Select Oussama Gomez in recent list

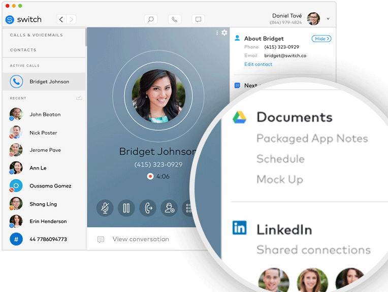[44, 185]
